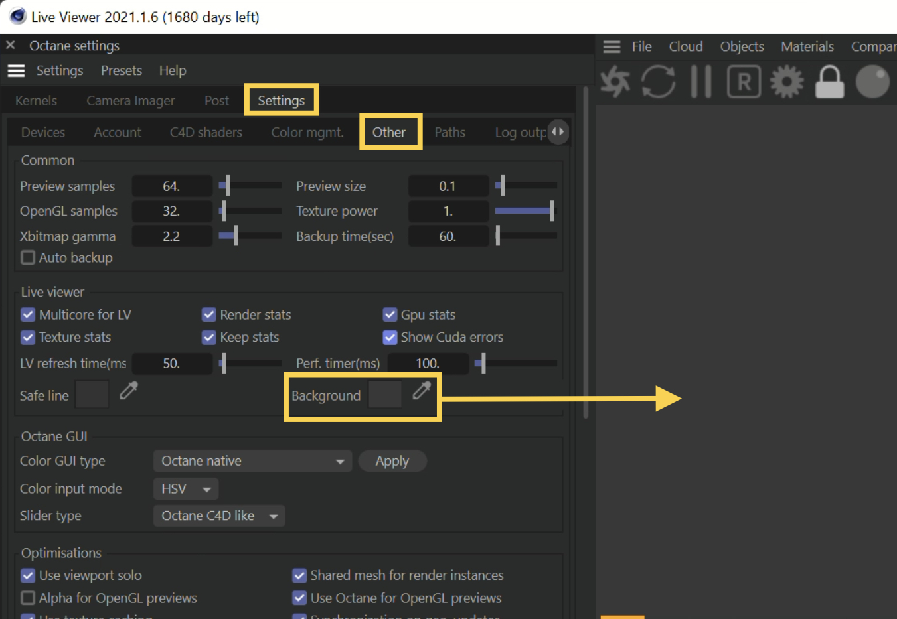Open the Settings menu
This screenshot has width=897, height=619.
click(60, 70)
